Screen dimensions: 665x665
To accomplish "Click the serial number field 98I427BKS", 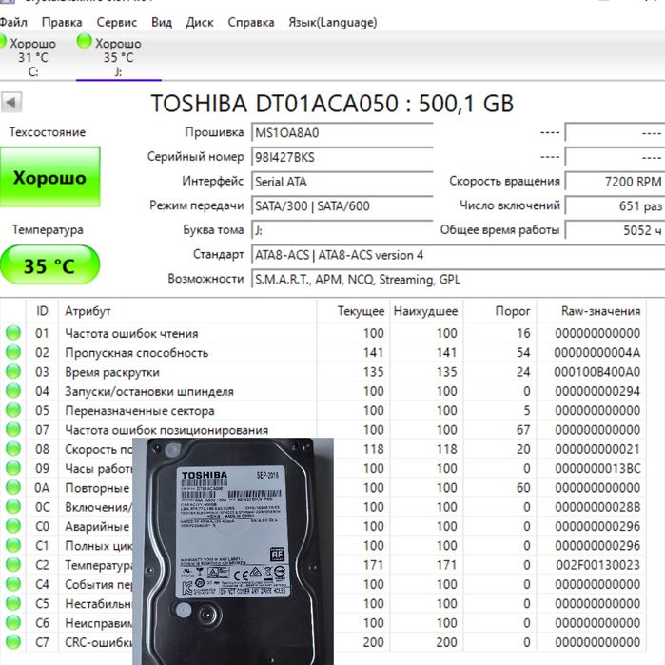I will 342,157.
